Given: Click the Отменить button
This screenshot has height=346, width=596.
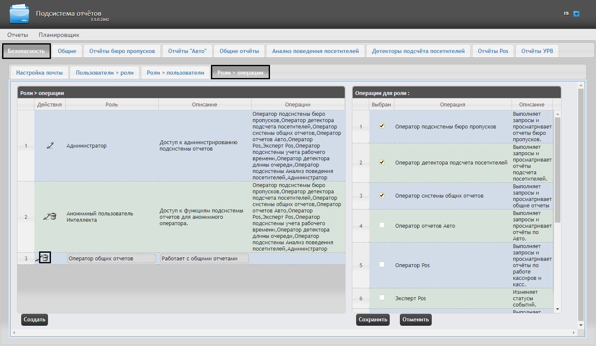Looking at the screenshot, I should 416,320.
